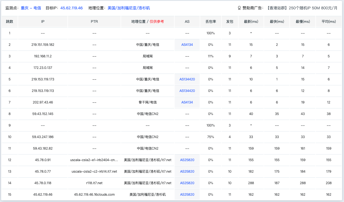Open AS25820 link in hop 15 row
Screen dimensions: 344x202
(x=187, y=194)
